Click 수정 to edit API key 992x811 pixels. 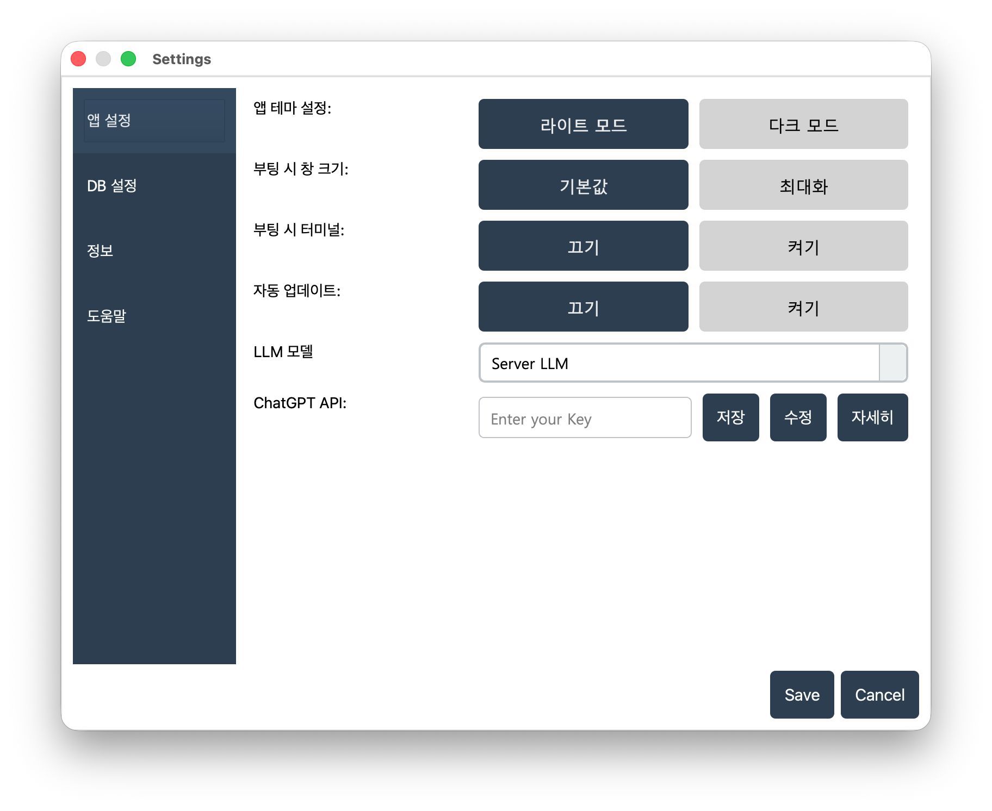(x=798, y=417)
